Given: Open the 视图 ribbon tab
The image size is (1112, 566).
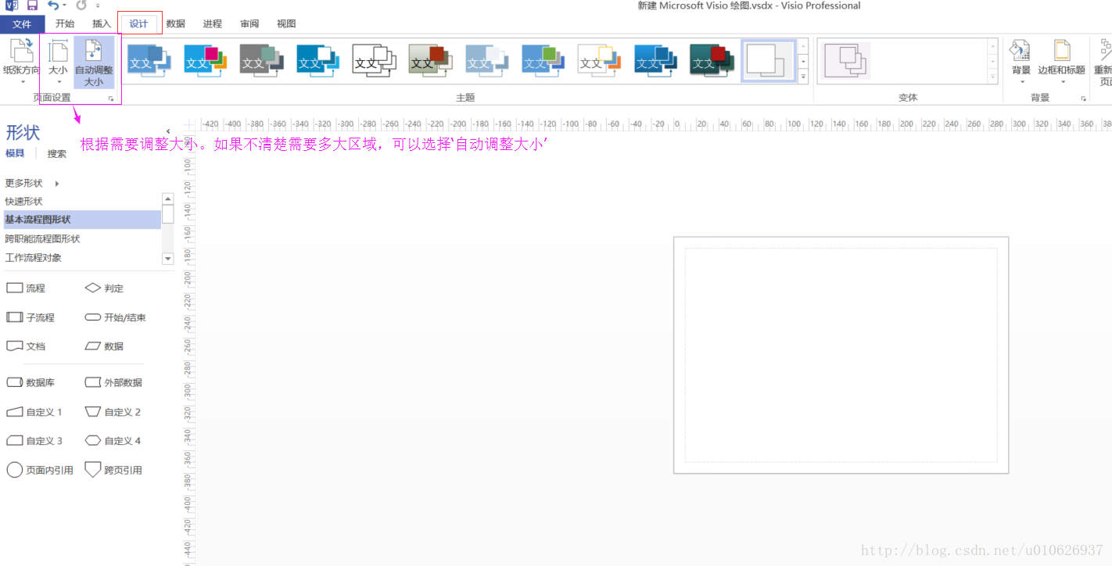Looking at the screenshot, I should coord(286,24).
